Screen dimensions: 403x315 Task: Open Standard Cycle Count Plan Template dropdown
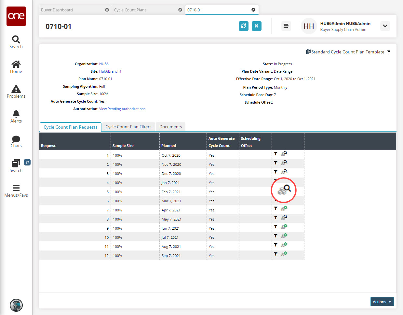(x=348, y=52)
